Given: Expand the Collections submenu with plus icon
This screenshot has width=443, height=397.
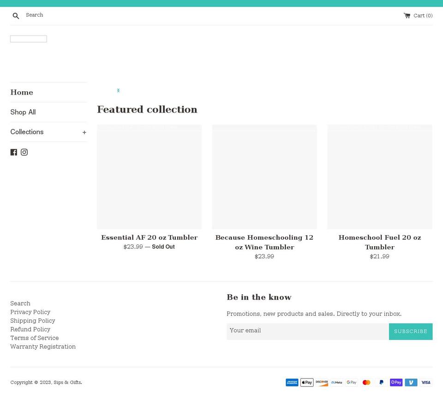Looking at the screenshot, I should [x=84, y=132].
